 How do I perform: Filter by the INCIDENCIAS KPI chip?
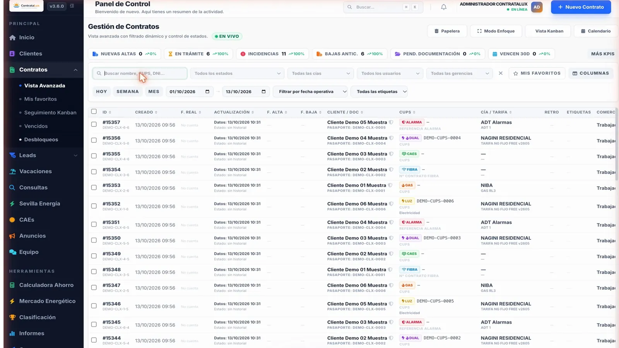click(272, 54)
